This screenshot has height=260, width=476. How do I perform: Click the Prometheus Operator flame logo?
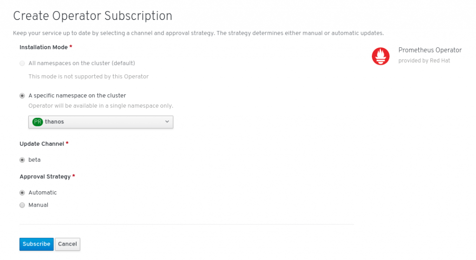pyautogui.click(x=380, y=56)
